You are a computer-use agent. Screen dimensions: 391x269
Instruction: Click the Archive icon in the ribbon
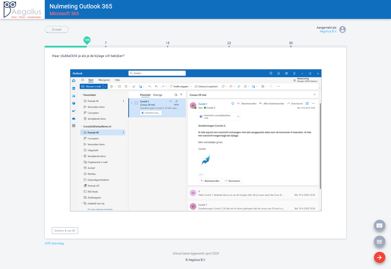coord(119,87)
